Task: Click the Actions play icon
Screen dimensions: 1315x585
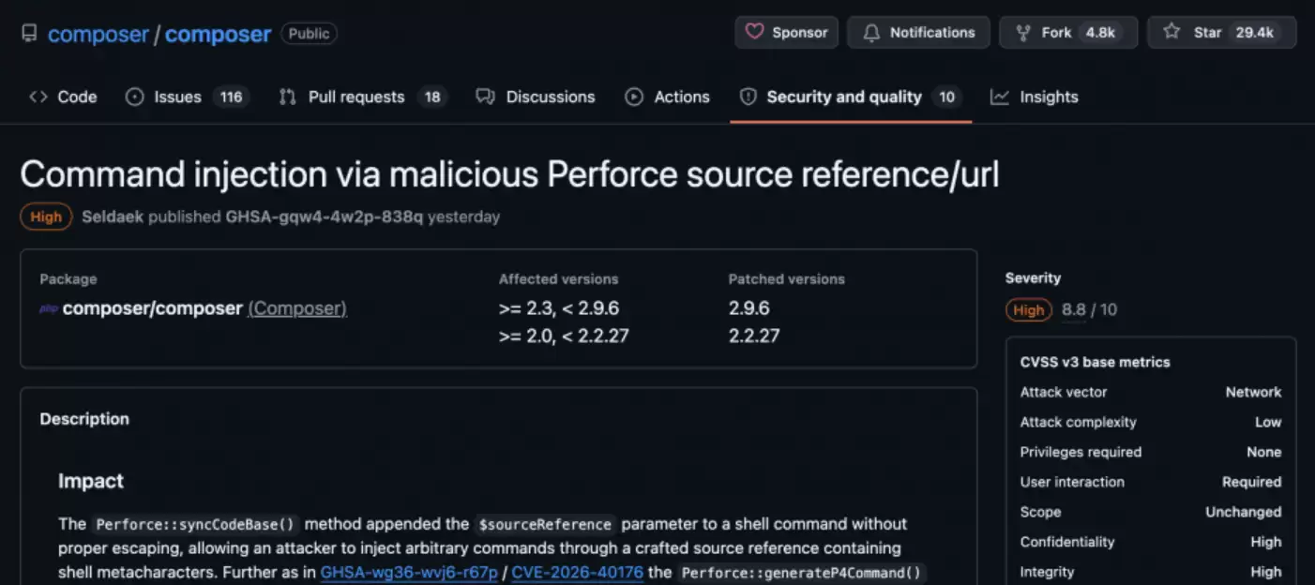Action: (x=634, y=97)
